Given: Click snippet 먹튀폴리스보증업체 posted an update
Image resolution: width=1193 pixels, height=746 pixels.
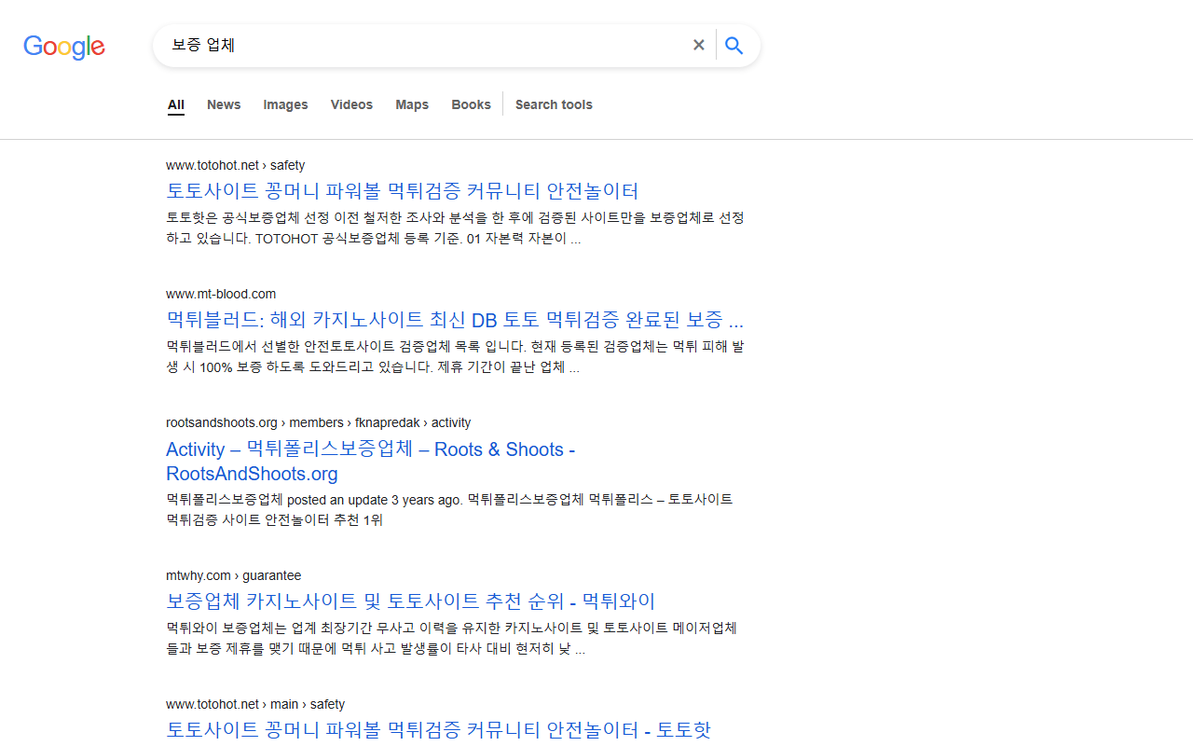Looking at the screenshot, I should pos(449,509).
